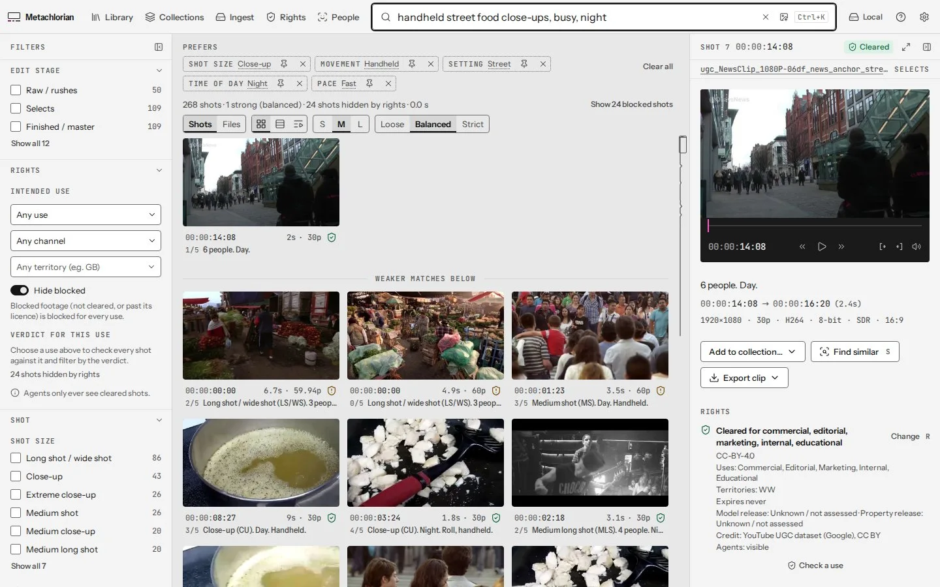The height and width of the screenshot is (587, 940).
Task: Tick the Selects edit stage checkbox
Action: pos(16,108)
